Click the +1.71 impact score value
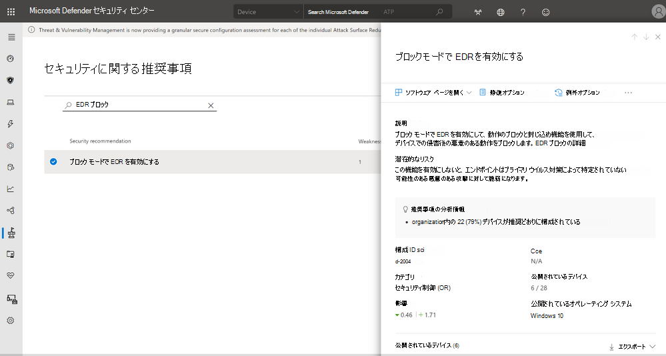Screen dimensions: 666x356 click(x=427, y=315)
